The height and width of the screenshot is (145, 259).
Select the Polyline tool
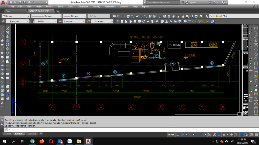(2, 36)
